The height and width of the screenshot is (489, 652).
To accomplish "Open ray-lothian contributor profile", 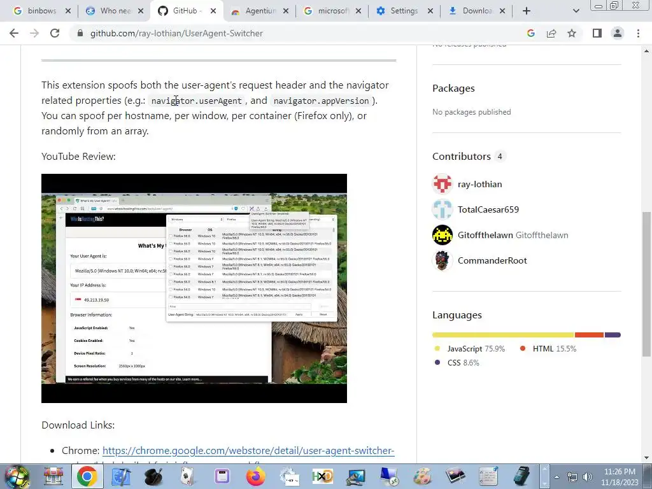I will 479,184.
